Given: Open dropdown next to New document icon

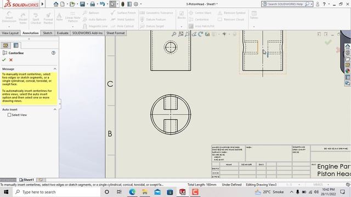Looking at the screenshot, I should click(67, 4).
